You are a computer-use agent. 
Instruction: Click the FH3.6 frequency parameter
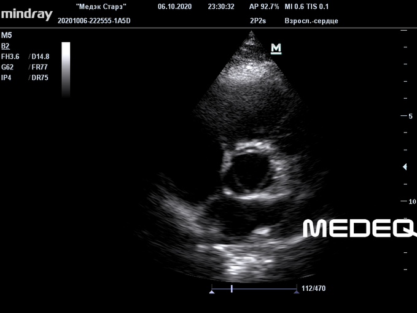[11, 56]
